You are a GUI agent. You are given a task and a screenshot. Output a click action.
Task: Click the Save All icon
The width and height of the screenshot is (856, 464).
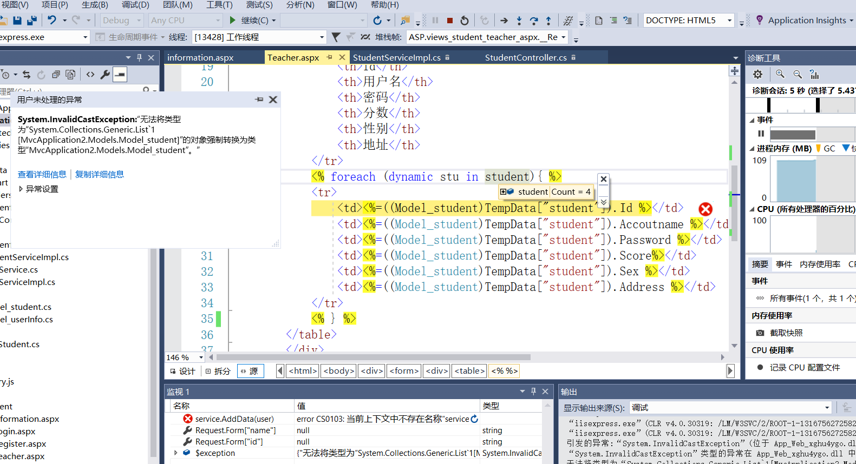pyautogui.click(x=32, y=21)
